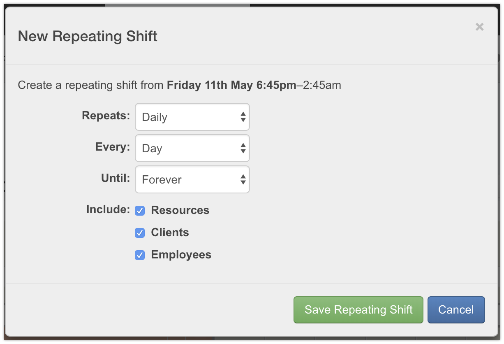Uncheck the Clients checkbox

(x=140, y=233)
